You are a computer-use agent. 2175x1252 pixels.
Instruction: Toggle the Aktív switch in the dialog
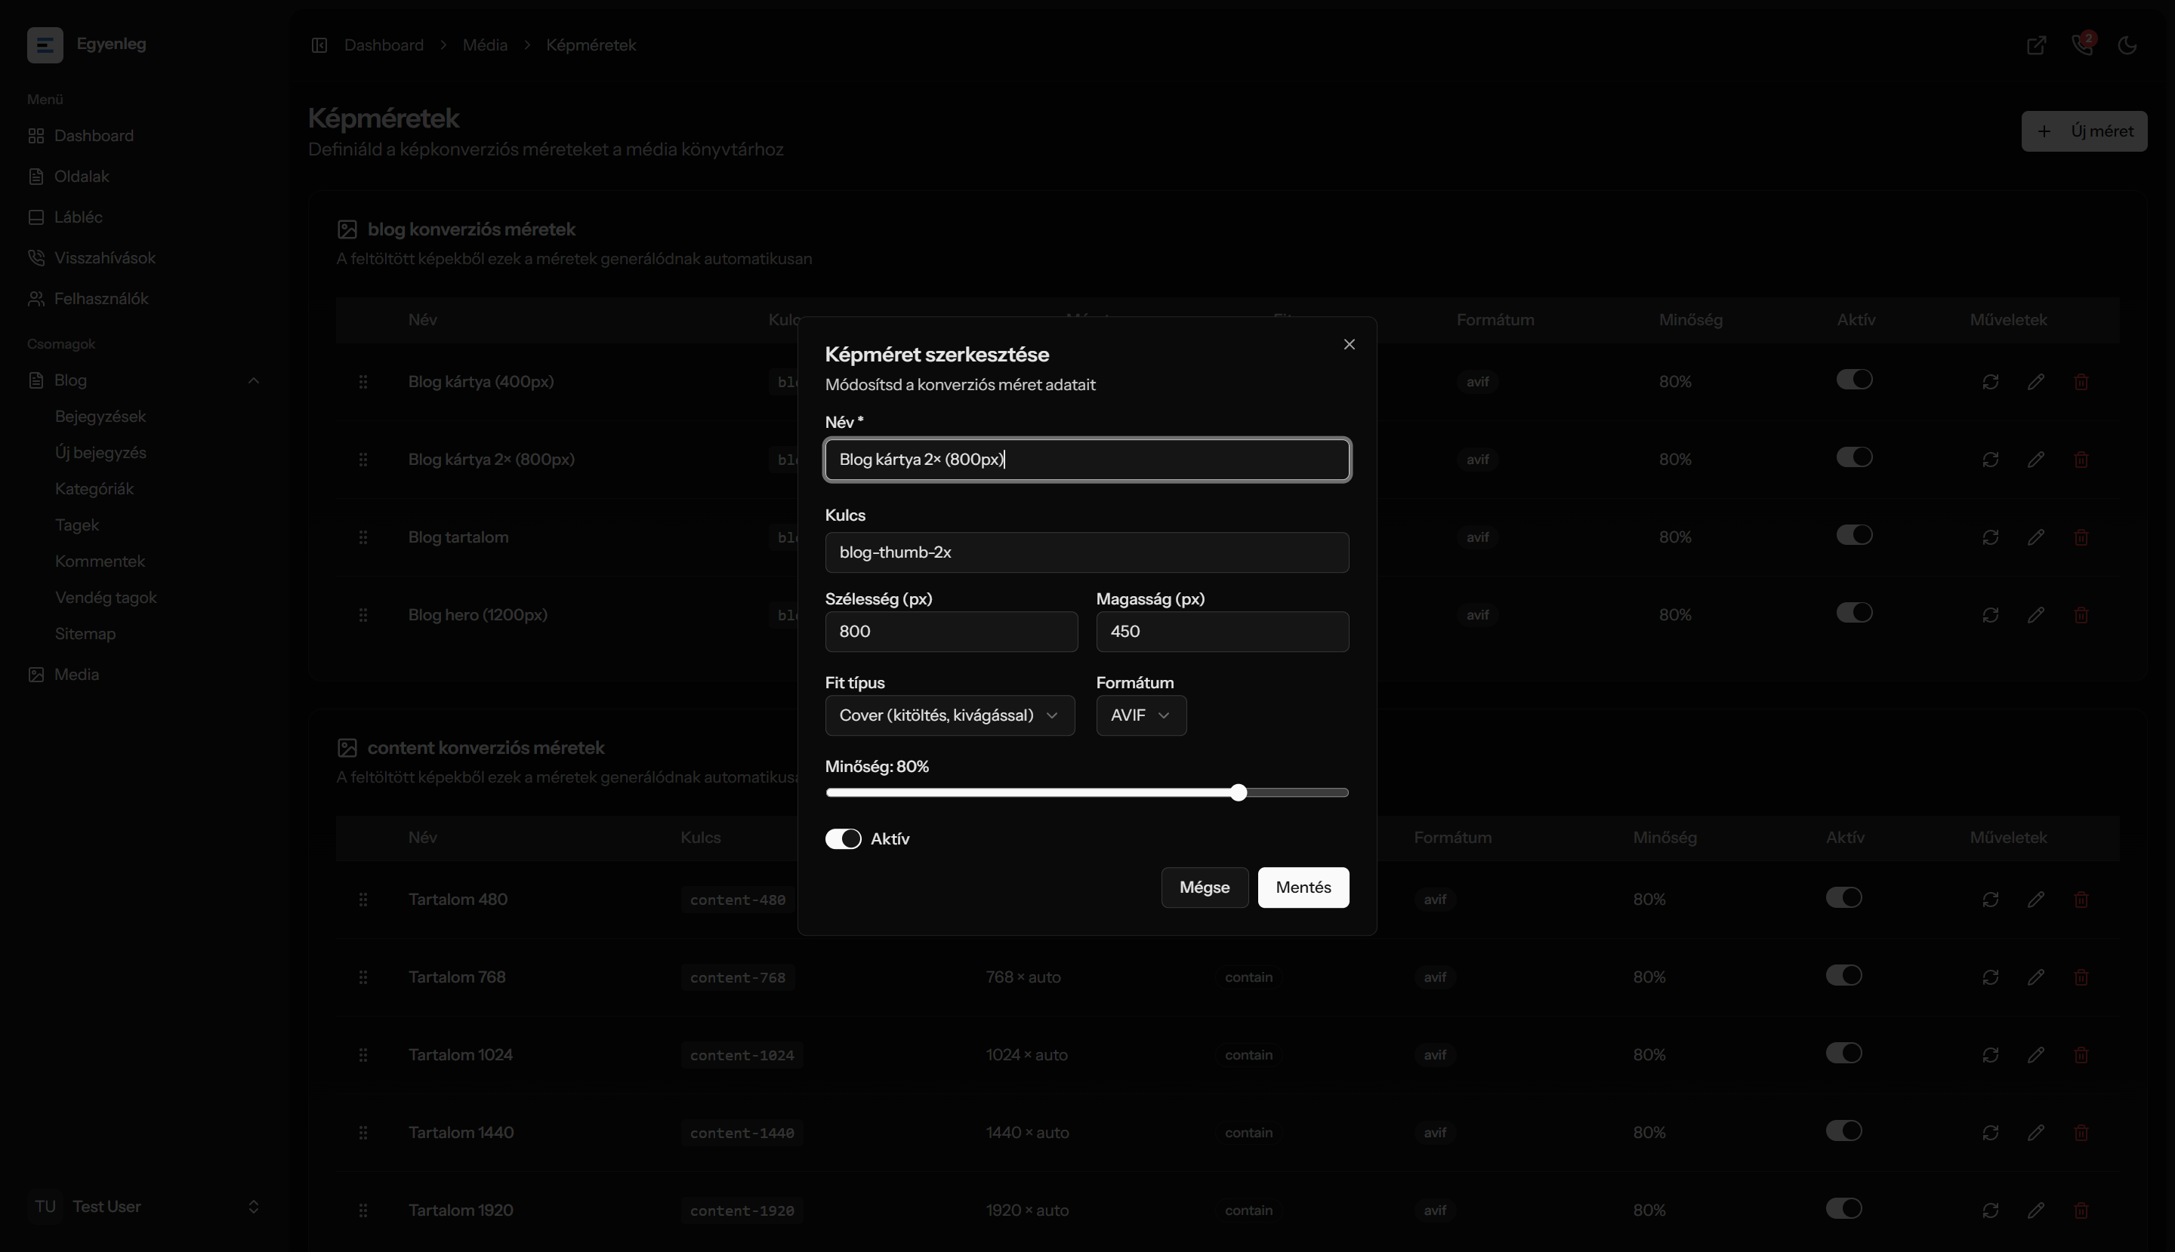[843, 839]
